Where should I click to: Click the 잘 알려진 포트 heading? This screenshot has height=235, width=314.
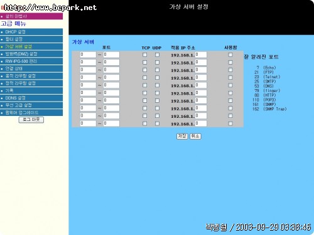261,57
